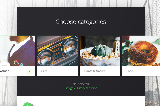
Task: Toggle the green checkmark on Fashion card
Action: click(30, 71)
